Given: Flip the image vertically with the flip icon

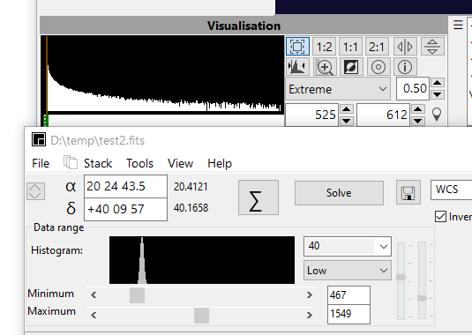Looking at the screenshot, I should coord(432,47).
